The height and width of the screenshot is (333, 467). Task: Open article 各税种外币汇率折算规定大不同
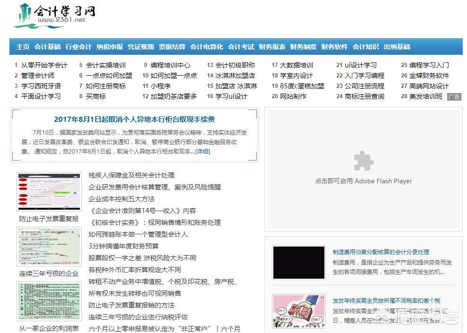pos(135,270)
